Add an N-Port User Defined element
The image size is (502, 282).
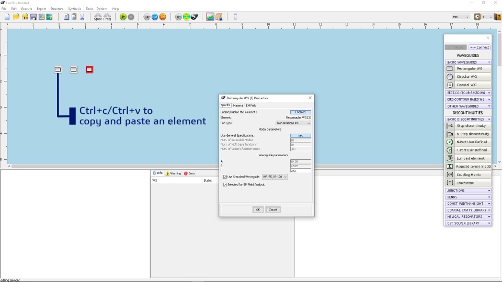click(468, 142)
